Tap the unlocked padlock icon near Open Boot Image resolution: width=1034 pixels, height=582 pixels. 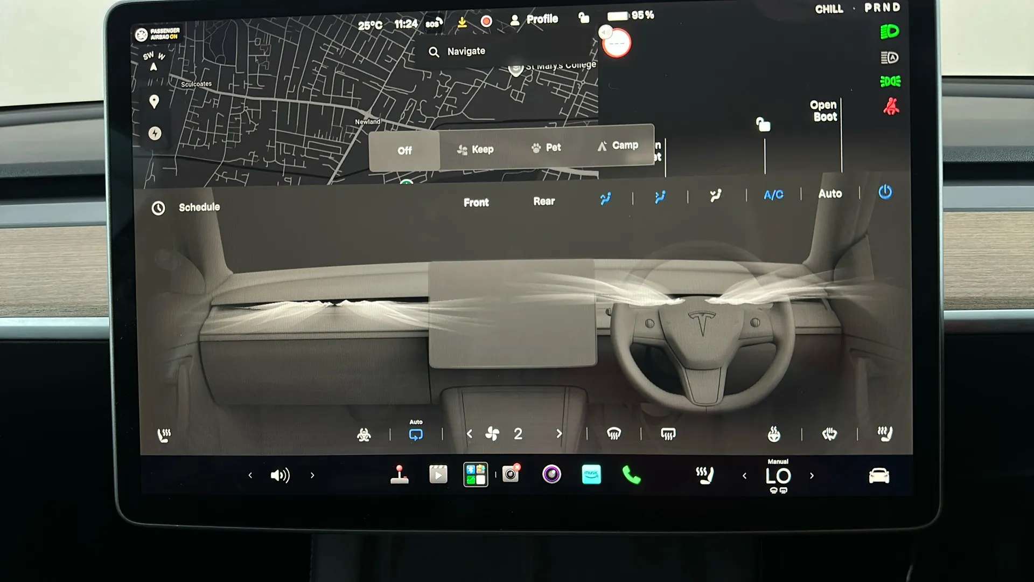click(x=763, y=124)
